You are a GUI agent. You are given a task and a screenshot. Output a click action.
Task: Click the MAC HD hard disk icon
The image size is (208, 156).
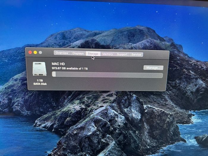[x=40, y=69]
